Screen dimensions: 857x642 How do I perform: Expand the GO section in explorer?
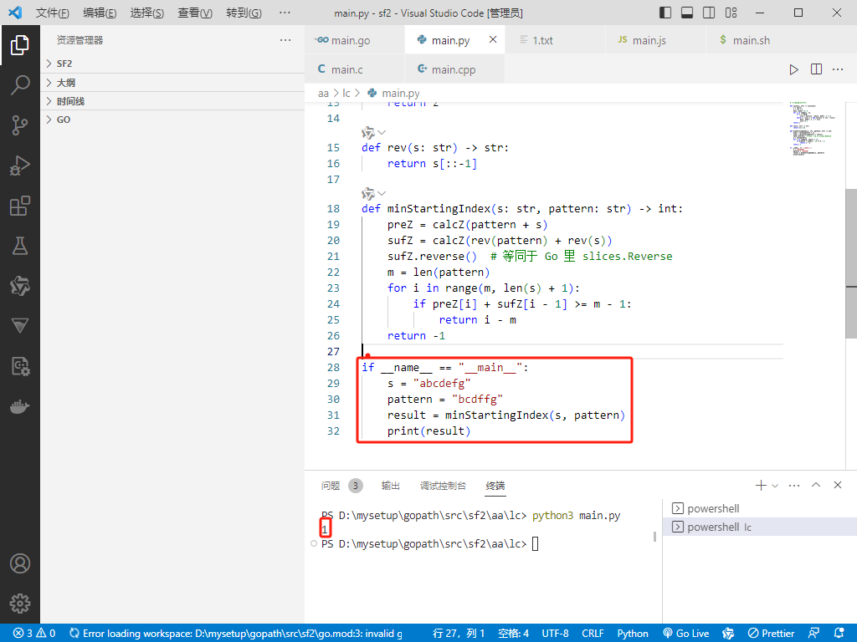[x=172, y=120]
